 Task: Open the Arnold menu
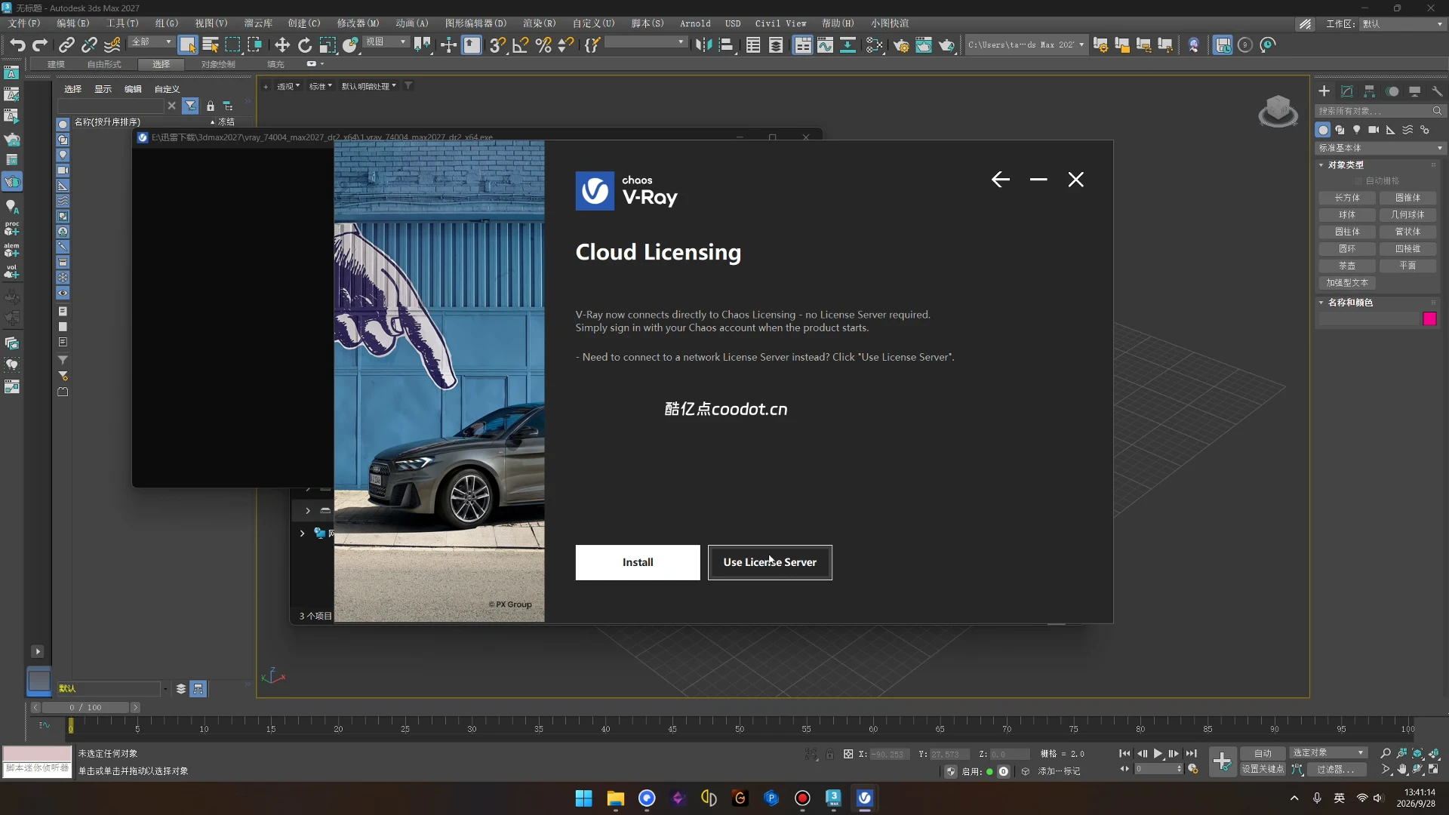coord(695,23)
